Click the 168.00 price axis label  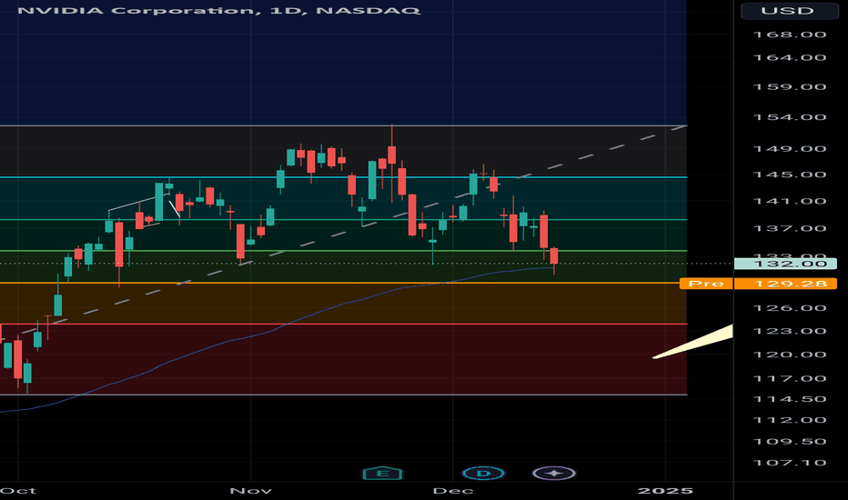coord(790,35)
